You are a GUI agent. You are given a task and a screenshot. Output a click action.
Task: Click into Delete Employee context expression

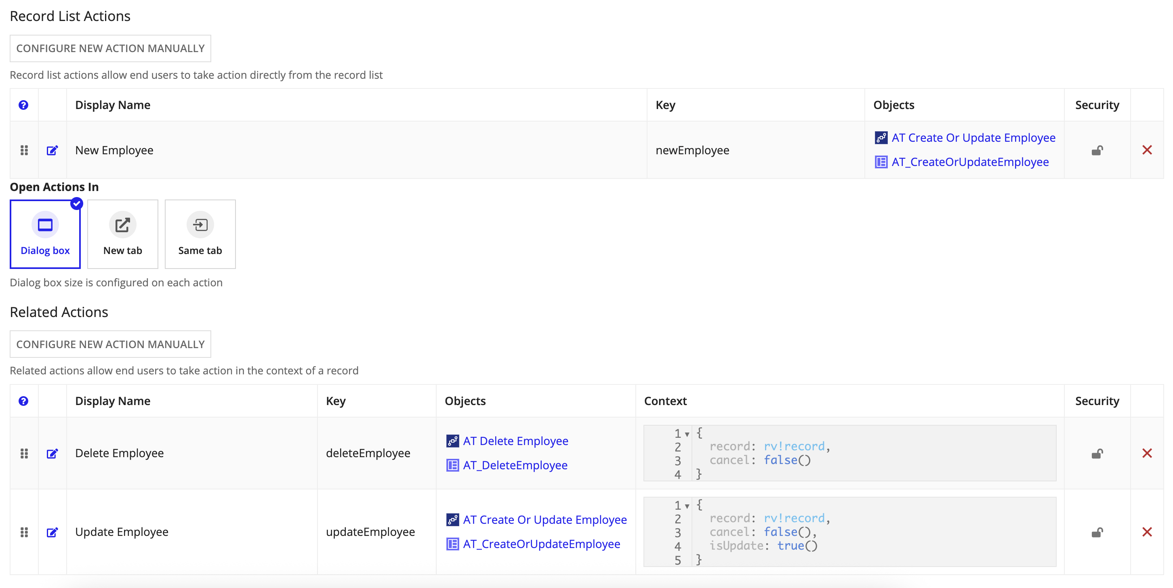(x=850, y=453)
